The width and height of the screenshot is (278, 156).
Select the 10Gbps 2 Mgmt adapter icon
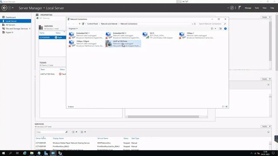[x=72, y=43]
